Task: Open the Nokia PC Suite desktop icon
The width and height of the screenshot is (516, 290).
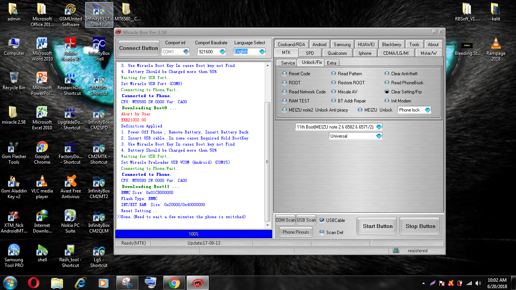Action: coord(70,221)
